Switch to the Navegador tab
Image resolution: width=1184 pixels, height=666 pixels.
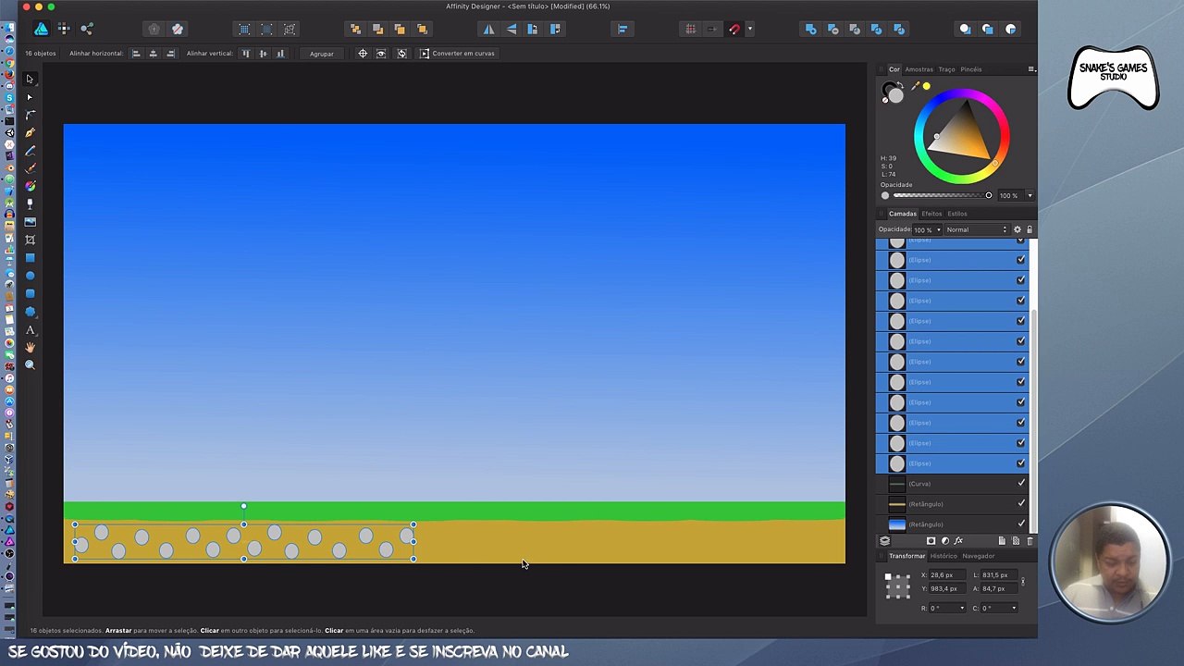click(x=979, y=556)
